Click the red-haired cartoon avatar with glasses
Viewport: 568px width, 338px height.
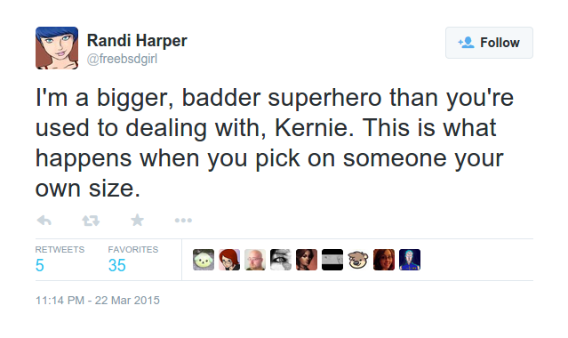pos(229,260)
